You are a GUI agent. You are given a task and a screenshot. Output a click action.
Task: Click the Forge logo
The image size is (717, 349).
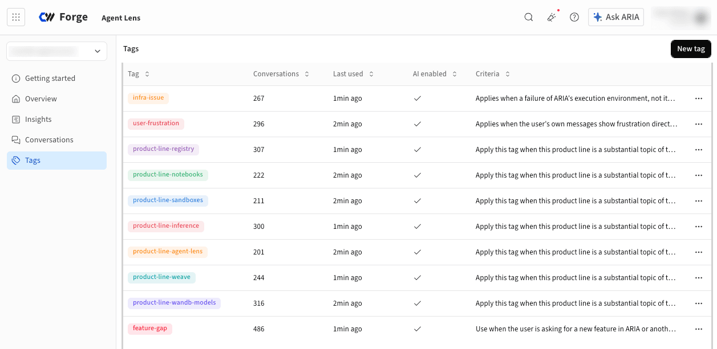(63, 17)
